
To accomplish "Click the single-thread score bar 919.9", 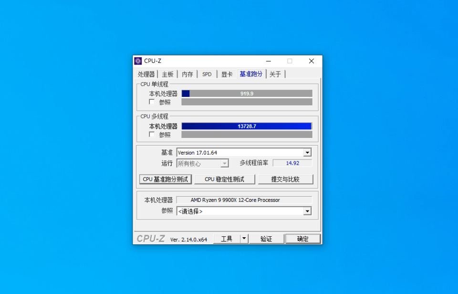I will (247, 94).
